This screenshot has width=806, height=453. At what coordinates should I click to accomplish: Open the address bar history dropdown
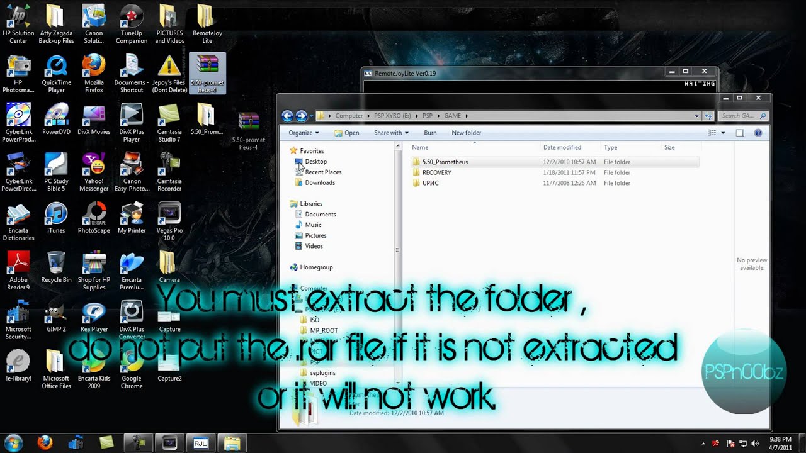pos(696,116)
